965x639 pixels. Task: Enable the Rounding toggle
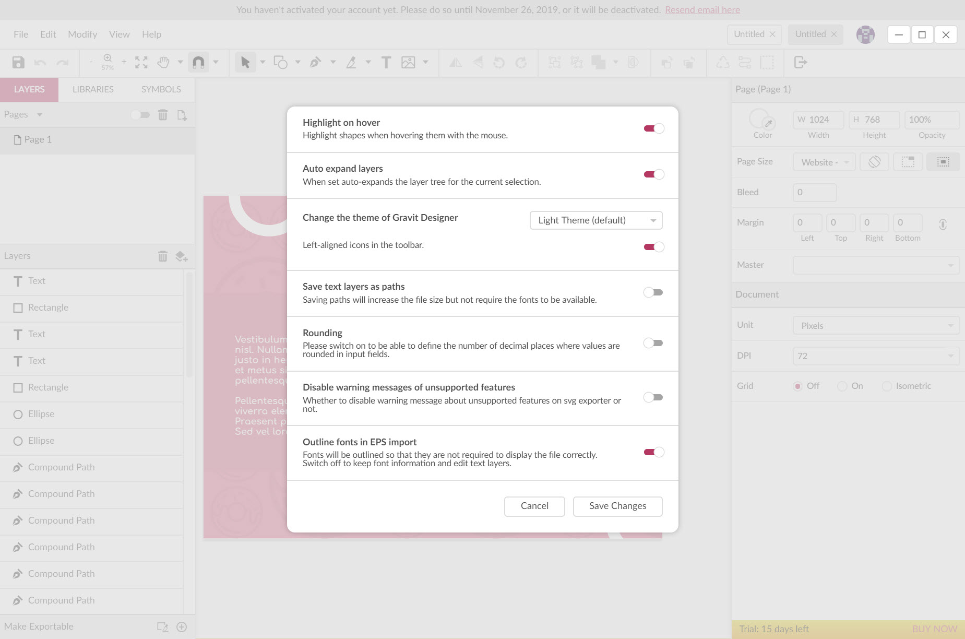[653, 343]
